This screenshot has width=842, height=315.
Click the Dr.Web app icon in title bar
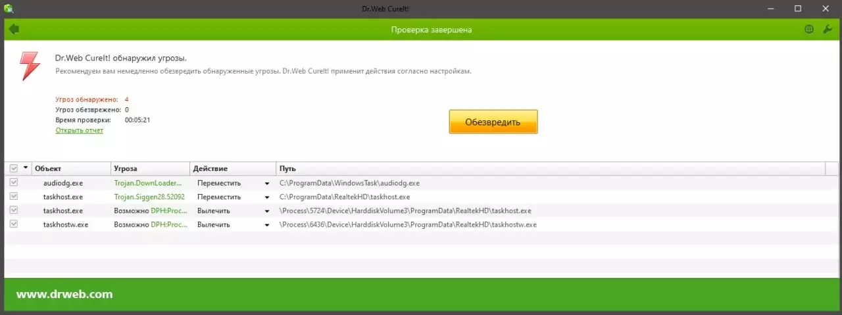9,9
